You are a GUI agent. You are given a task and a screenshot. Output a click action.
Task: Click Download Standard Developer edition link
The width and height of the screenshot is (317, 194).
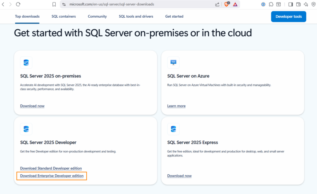coord(51,168)
